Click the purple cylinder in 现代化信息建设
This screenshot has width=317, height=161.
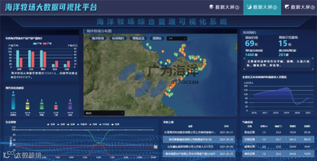(x=70, y=106)
